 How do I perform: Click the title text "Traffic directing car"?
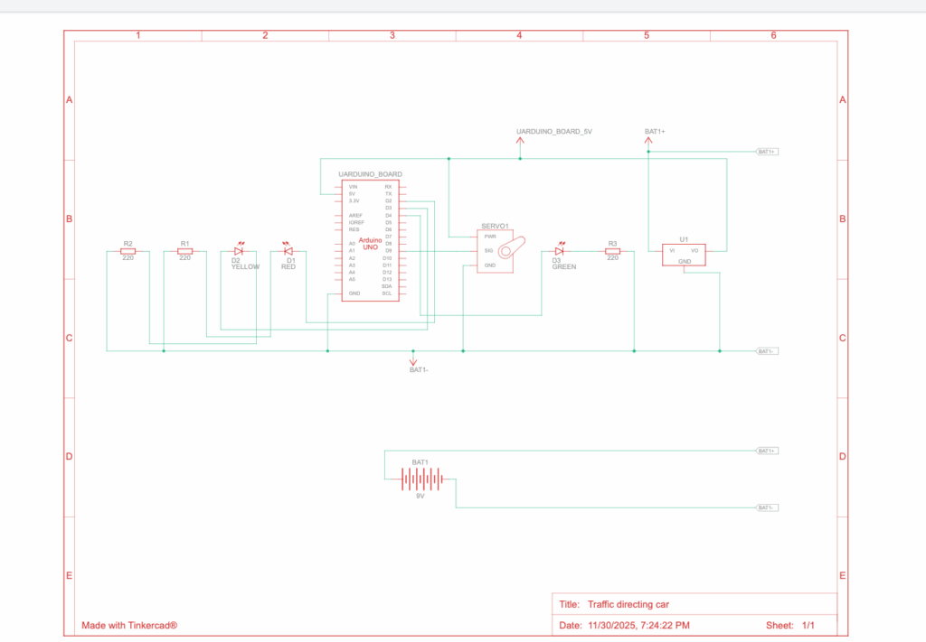(628, 604)
